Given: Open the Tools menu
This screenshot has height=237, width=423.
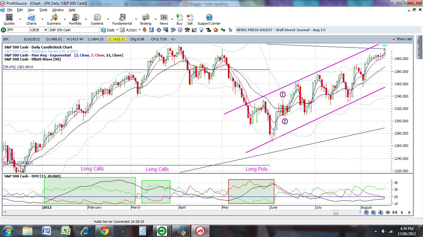Looking at the screenshot, I should point(43,10).
